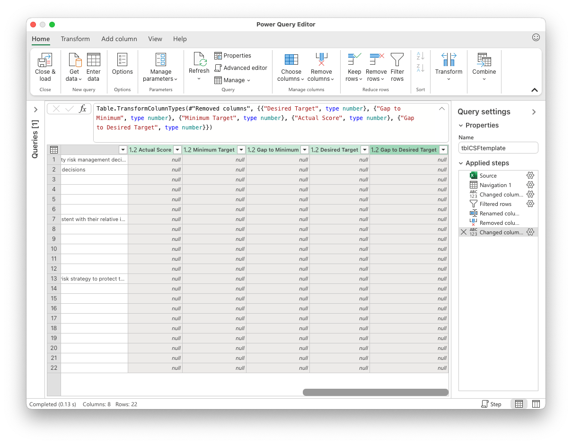
Task: Switch to the Add column tab
Action: [119, 39]
